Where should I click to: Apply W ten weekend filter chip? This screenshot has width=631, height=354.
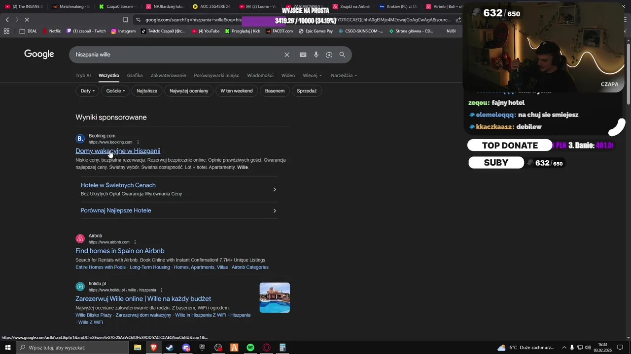pos(237,91)
